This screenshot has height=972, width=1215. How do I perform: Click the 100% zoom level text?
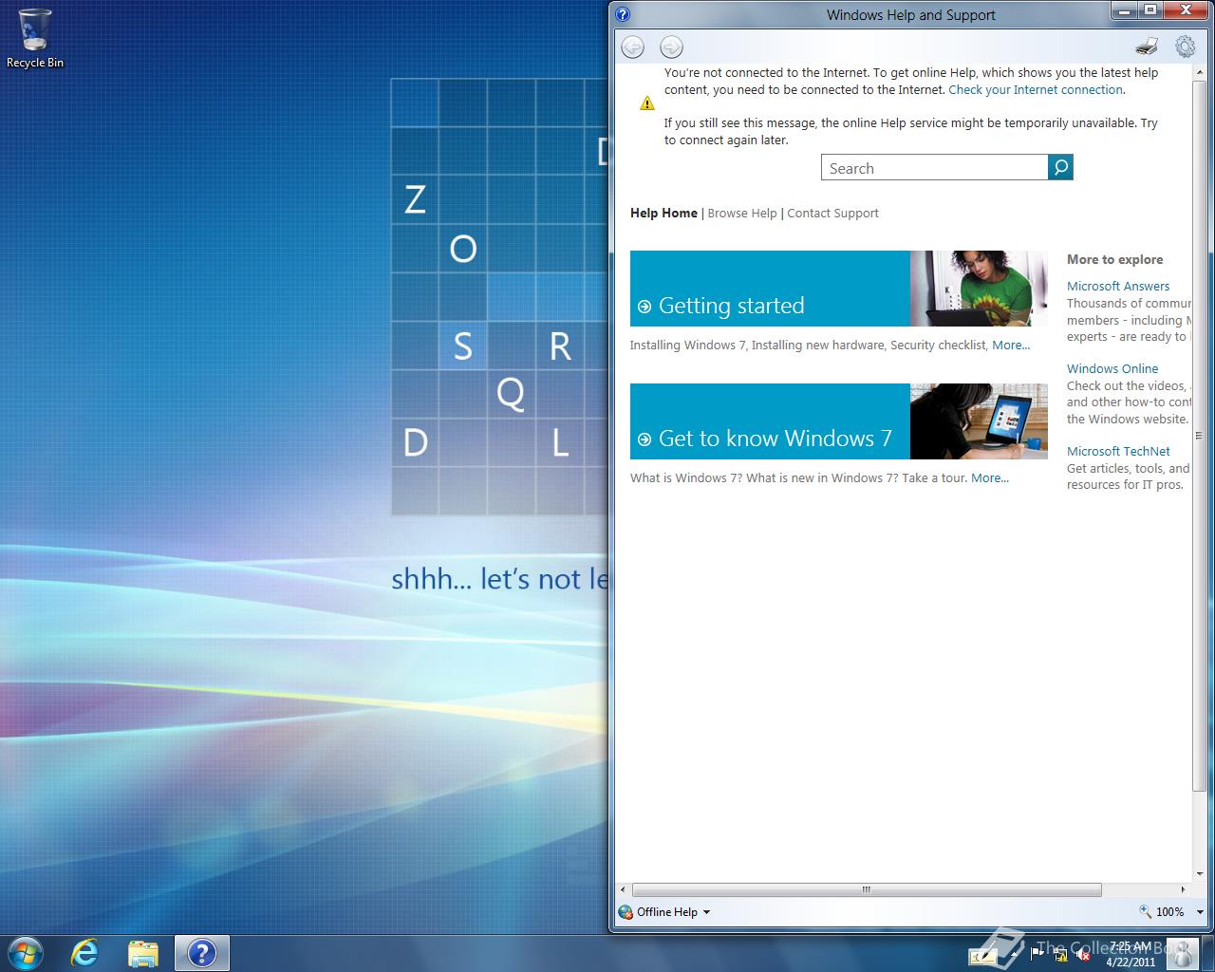1169,912
